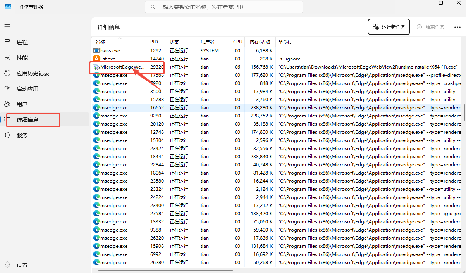Image resolution: width=466 pixels, height=273 pixels.
Task: Click PID value 20120
Action: (157, 124)
